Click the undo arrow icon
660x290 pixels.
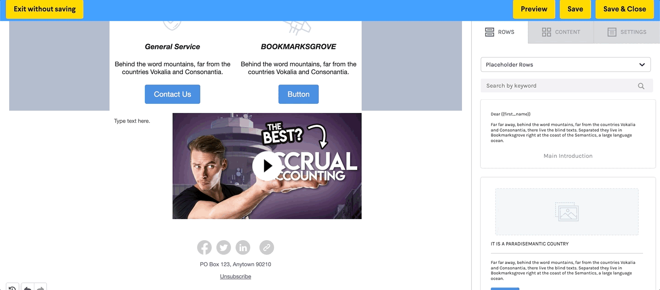(x=27, y=288)
